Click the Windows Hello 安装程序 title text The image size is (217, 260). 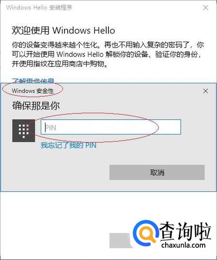(x=39, y=8)
